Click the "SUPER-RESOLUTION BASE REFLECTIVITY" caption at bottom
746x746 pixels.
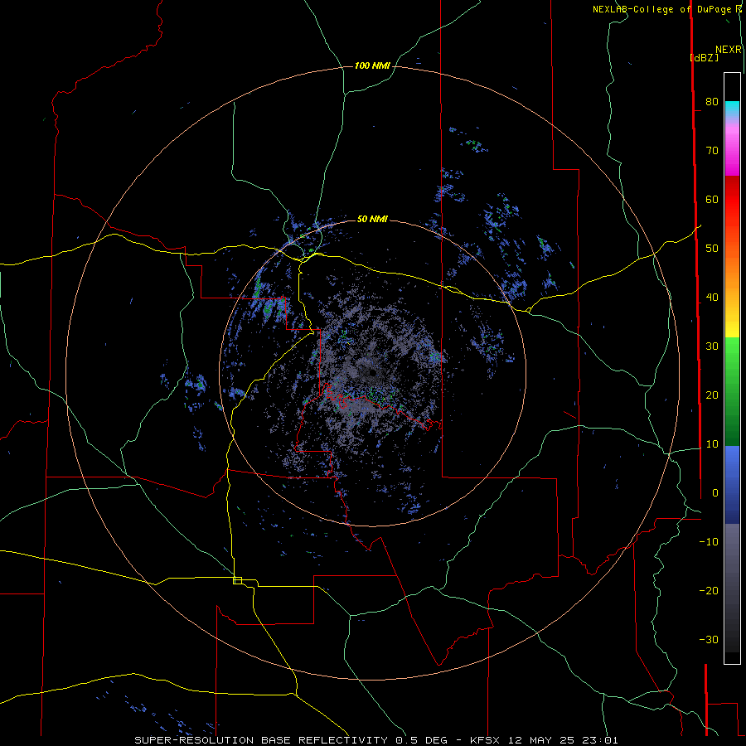[261, 740]
